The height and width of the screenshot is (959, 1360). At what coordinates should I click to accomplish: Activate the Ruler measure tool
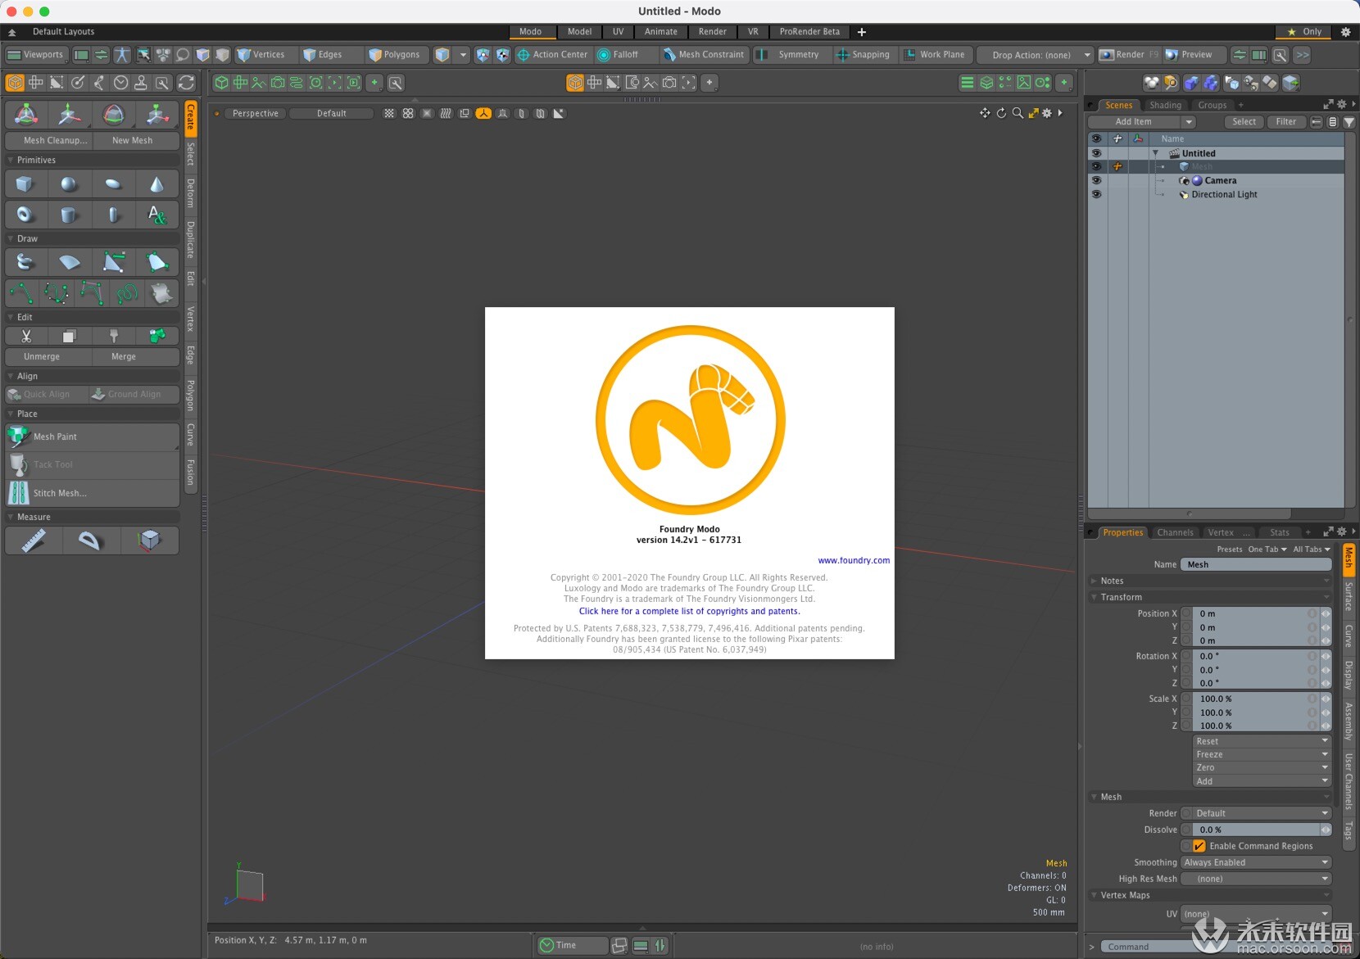[34, 541]
